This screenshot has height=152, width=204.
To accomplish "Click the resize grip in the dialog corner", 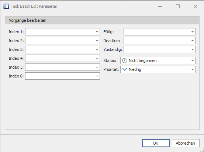I will (202, 150).
